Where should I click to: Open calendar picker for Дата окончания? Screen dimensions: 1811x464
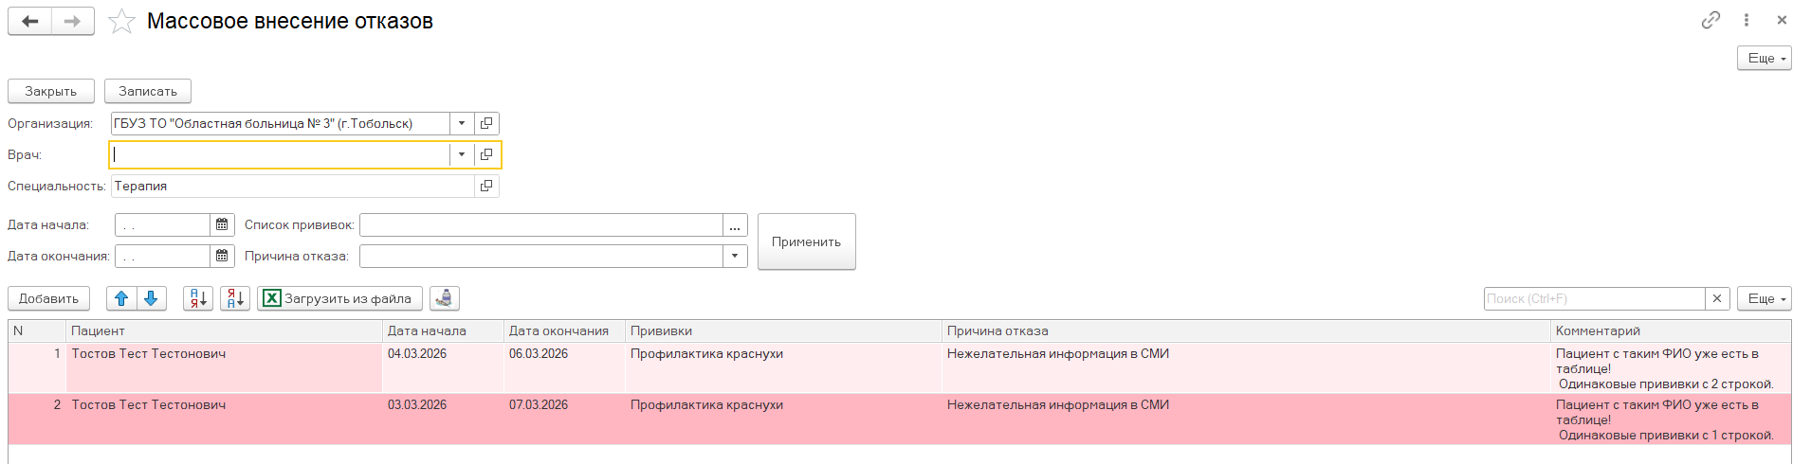(222, 256)
